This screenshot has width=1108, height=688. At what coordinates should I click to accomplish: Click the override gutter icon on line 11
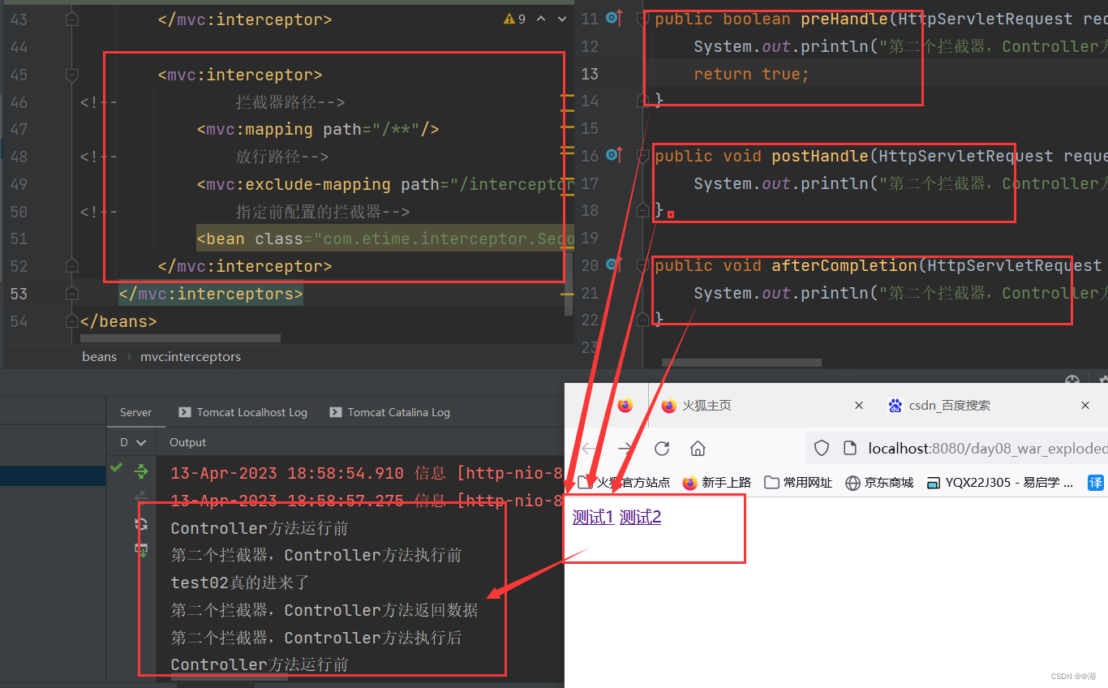[615, 18]
